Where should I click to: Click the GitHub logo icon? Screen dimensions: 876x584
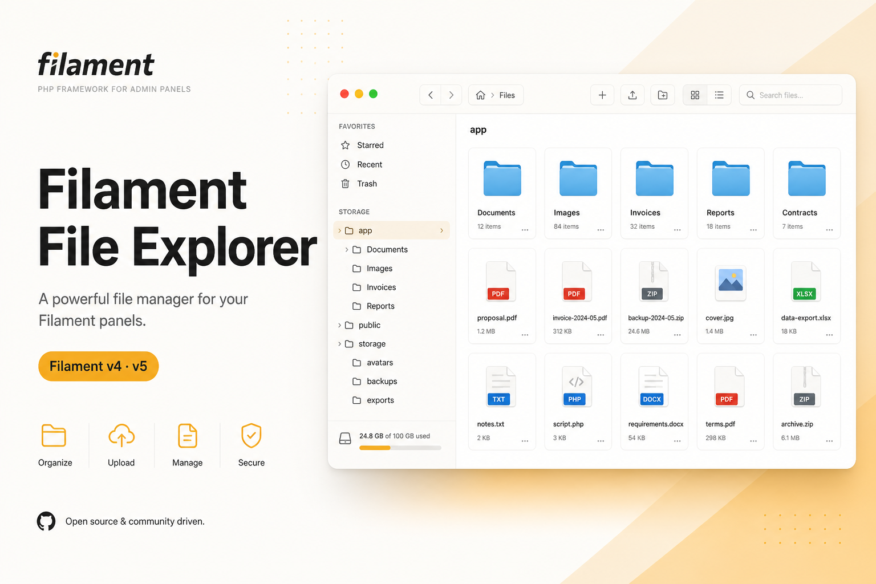pos(46,521)
